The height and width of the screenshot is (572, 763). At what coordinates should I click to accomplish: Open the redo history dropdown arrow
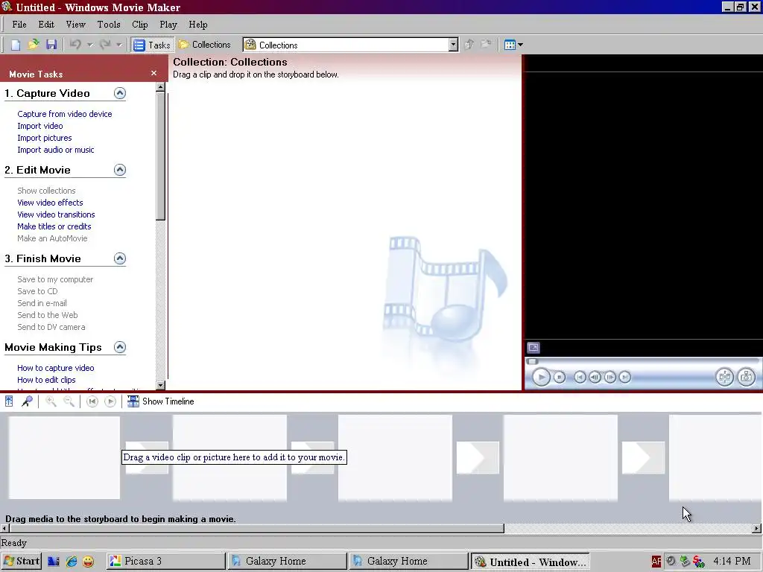click(119, 45)
